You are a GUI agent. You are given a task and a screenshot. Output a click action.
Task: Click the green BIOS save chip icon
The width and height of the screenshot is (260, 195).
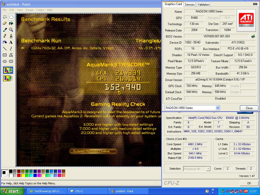click(x=253, y=36)
